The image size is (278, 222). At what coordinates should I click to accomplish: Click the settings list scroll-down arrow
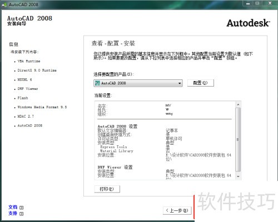point(238,176)
